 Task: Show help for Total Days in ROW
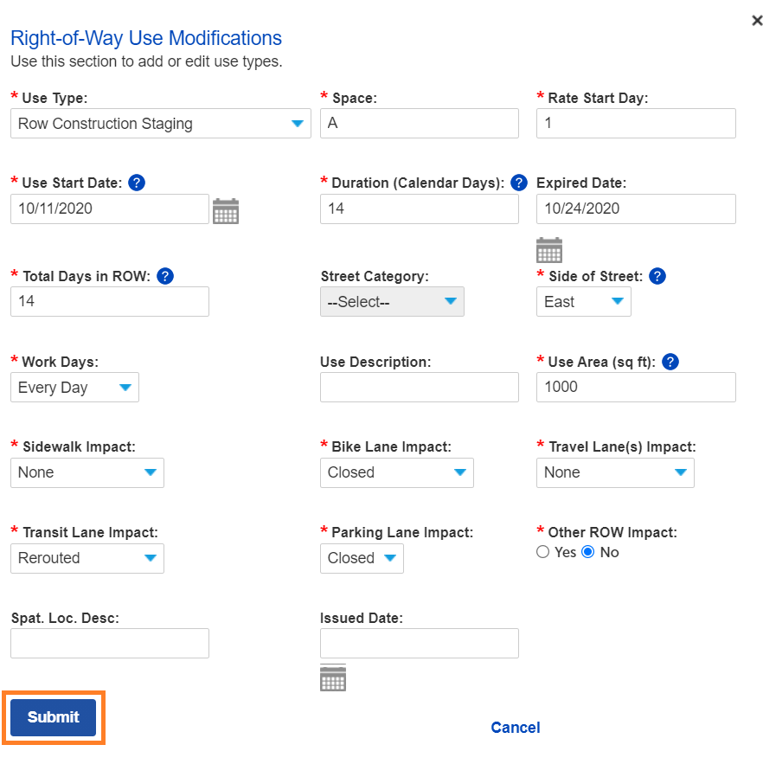click(165, 276)
